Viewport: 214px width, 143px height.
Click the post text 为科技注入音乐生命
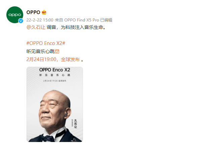82,27
